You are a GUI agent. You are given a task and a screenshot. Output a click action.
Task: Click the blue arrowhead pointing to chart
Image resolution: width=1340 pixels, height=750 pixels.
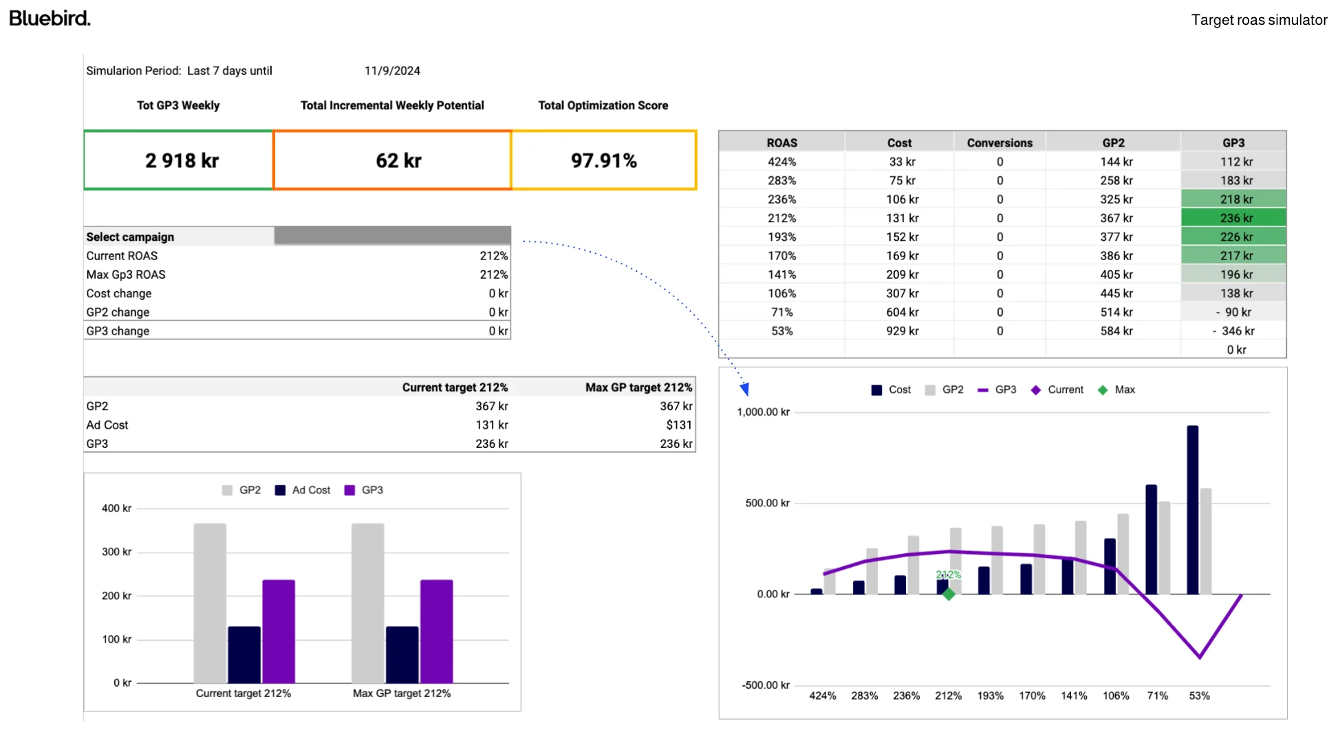[745, 389]
